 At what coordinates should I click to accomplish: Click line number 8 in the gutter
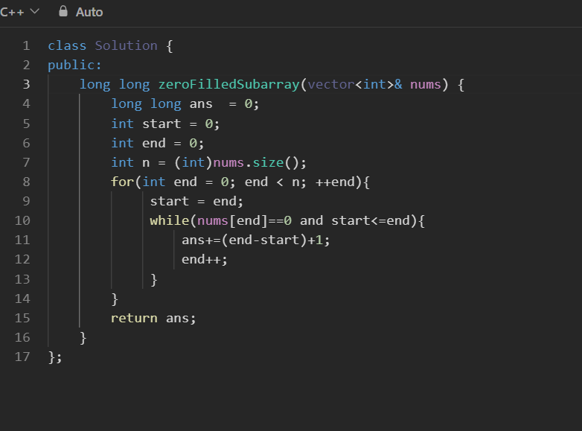point(26,182)
